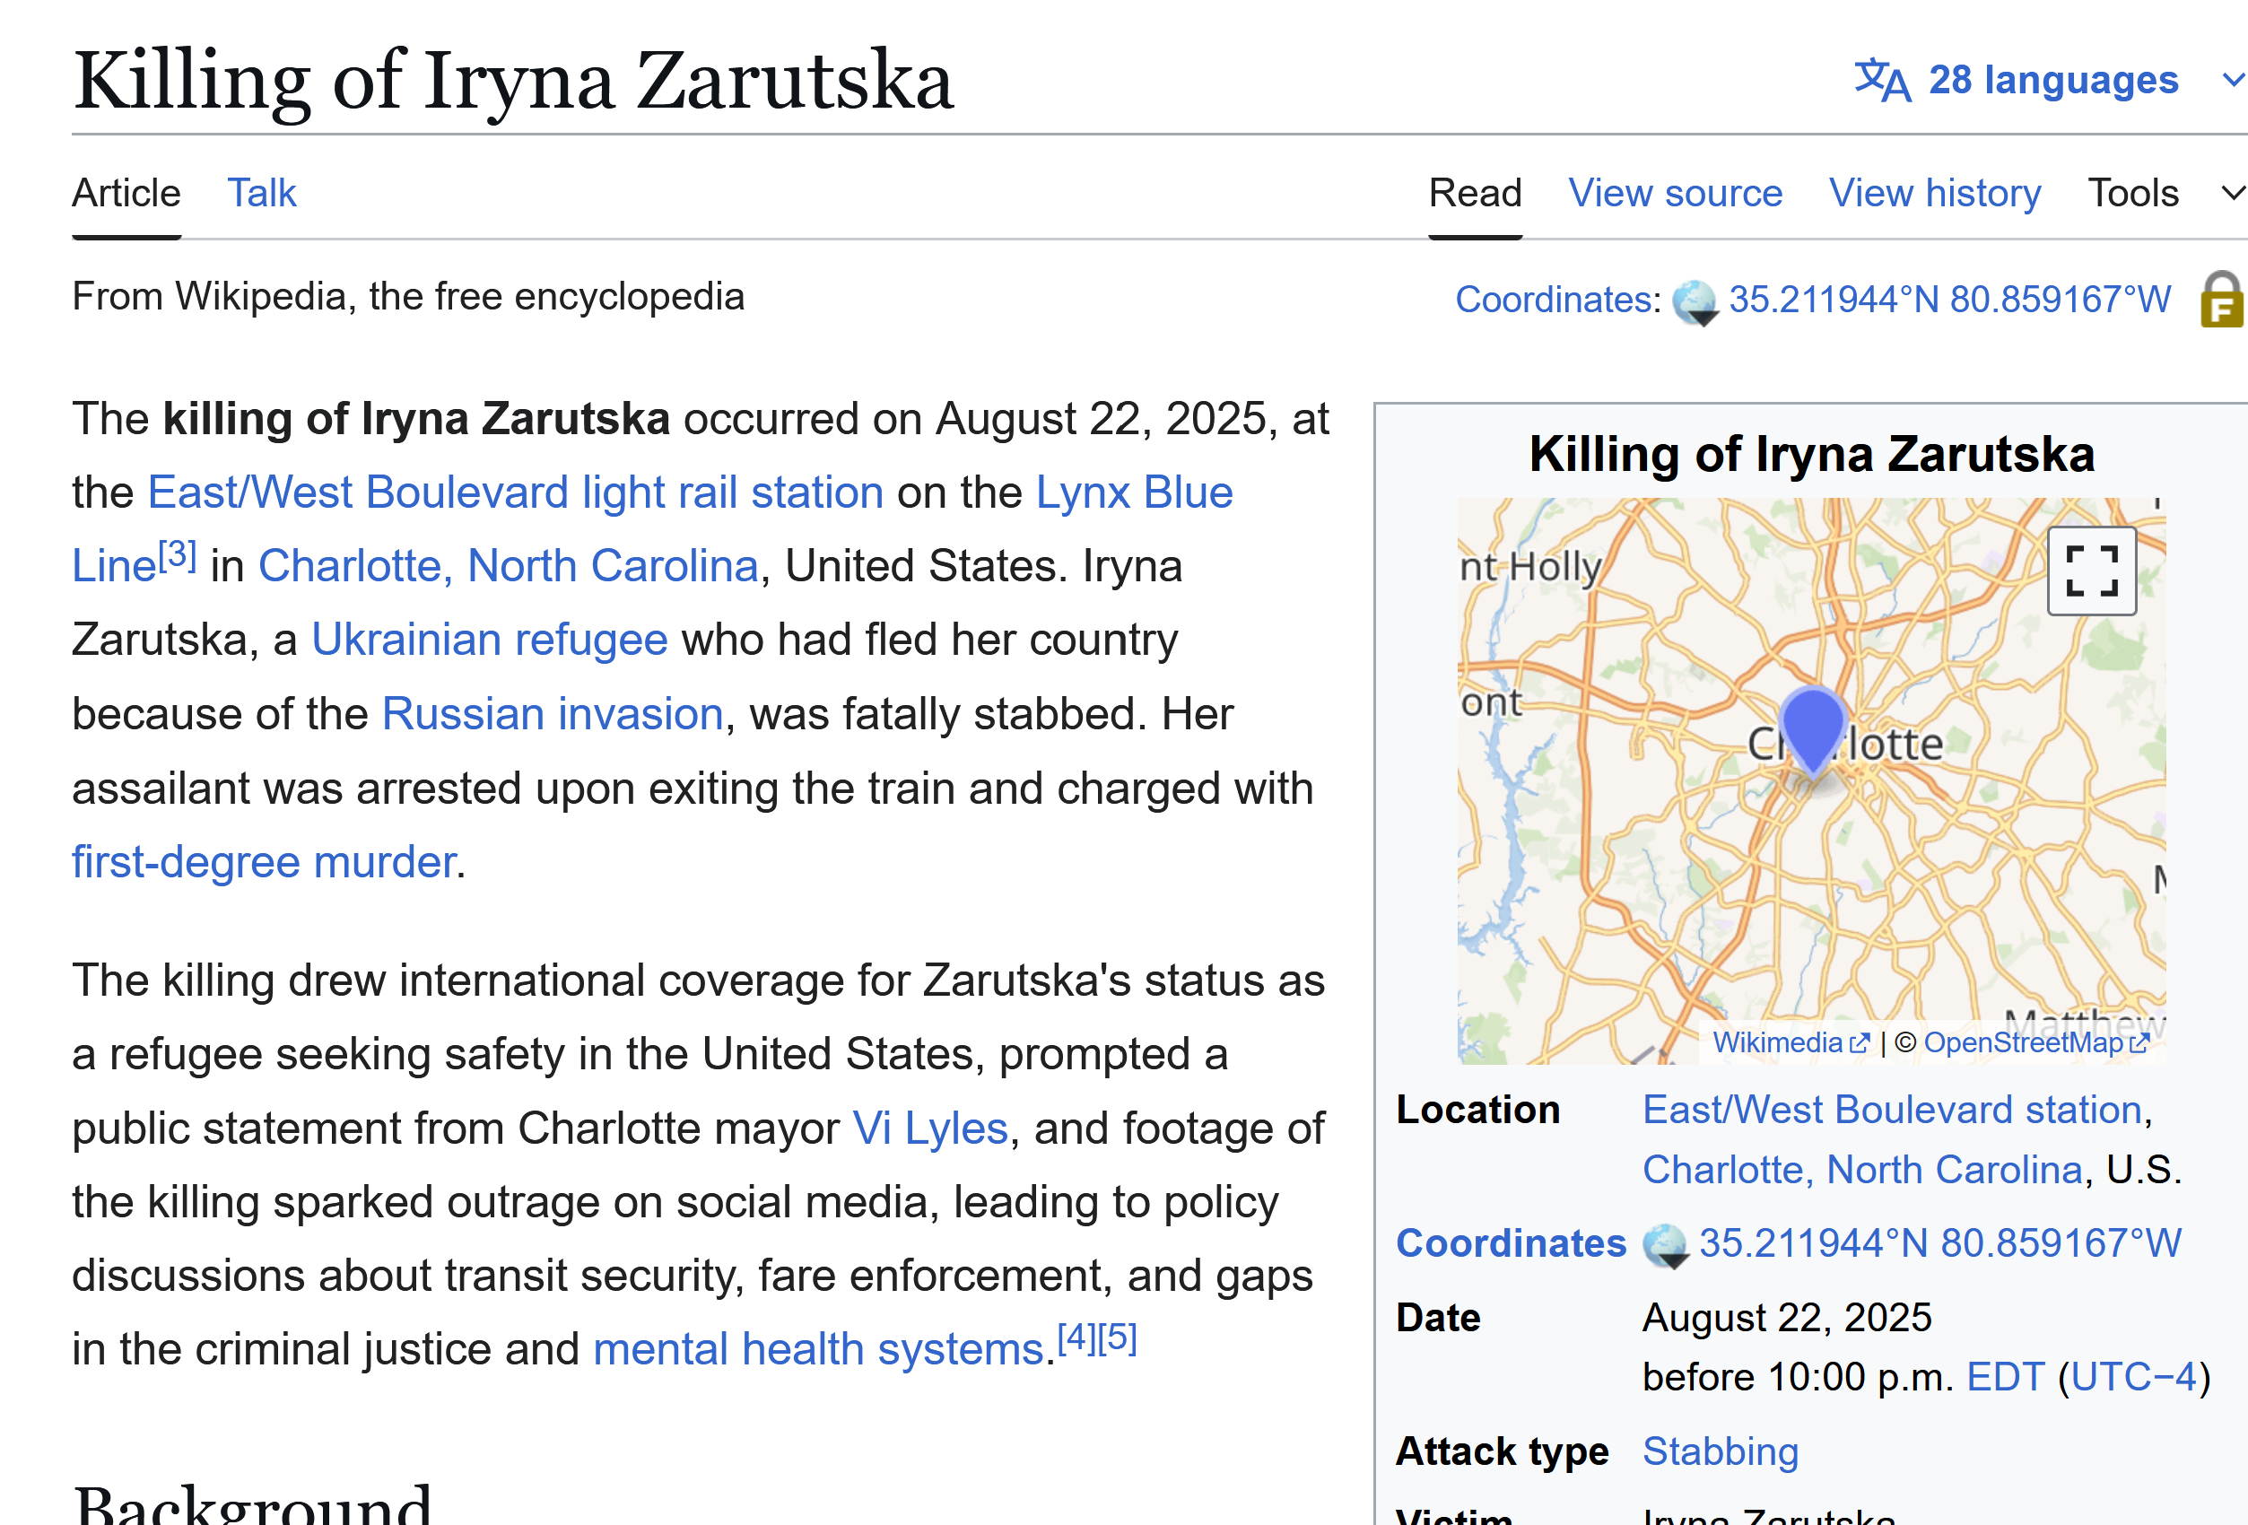The height and width of the screenshot is (1525, 2248).
Task: Click citation reference [3]
Action: click(x=178, y=555)
